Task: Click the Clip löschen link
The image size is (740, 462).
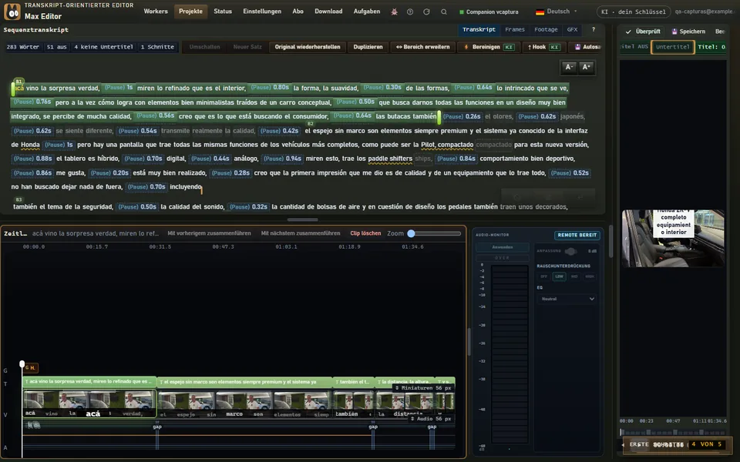Action: point(365,233)
